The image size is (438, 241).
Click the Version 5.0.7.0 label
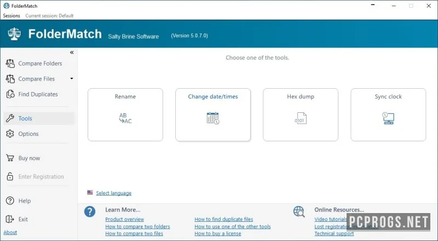(x=189, y=36)
